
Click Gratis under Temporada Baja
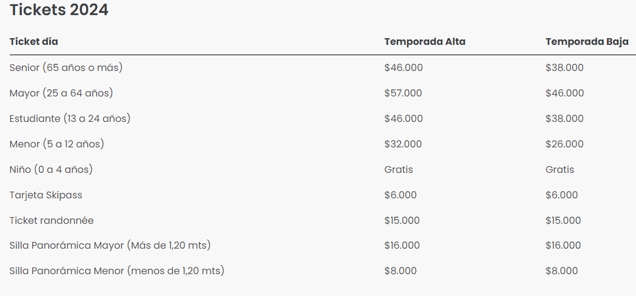[x=560, y=170]
